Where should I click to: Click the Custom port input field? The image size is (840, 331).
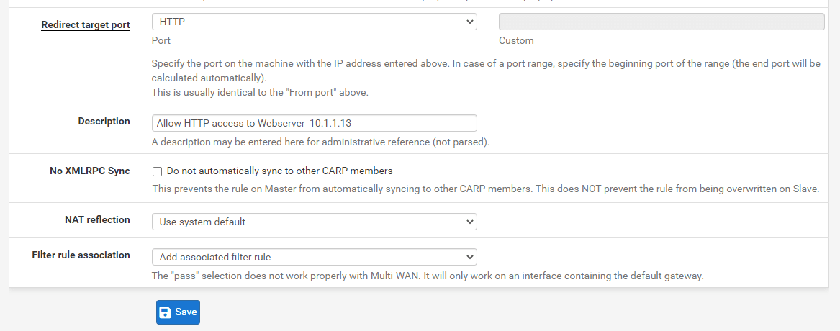(661, 22)
